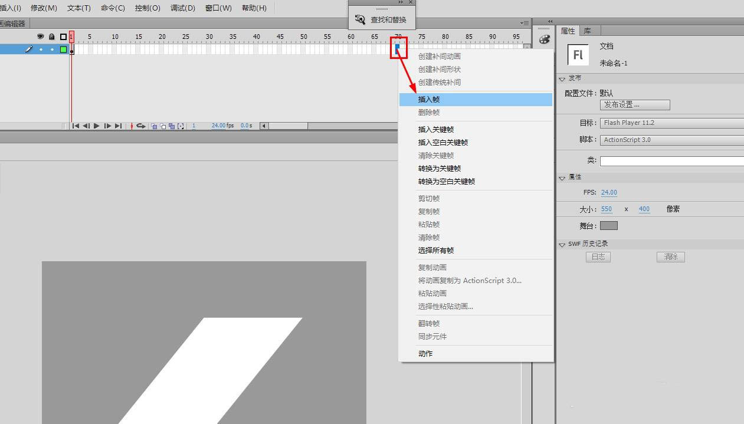Open the ActionScript 3.0 script dropdown
This screenshot has height=424, width=744.
click(672, 140)
